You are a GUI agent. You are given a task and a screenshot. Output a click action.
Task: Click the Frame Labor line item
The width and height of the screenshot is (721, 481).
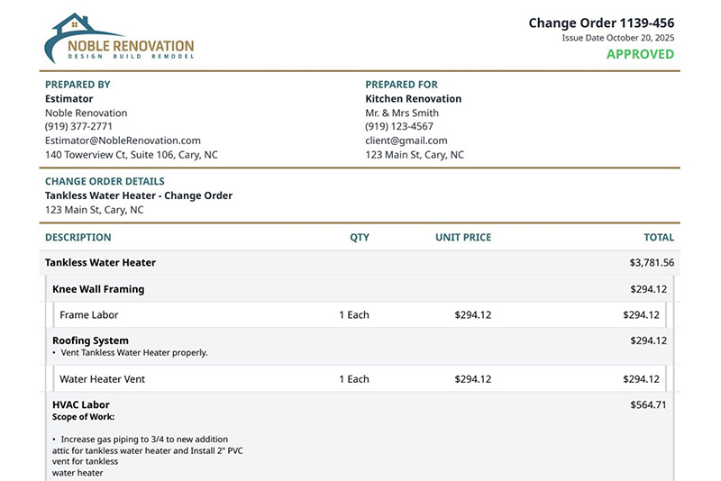tap(89, 315)
